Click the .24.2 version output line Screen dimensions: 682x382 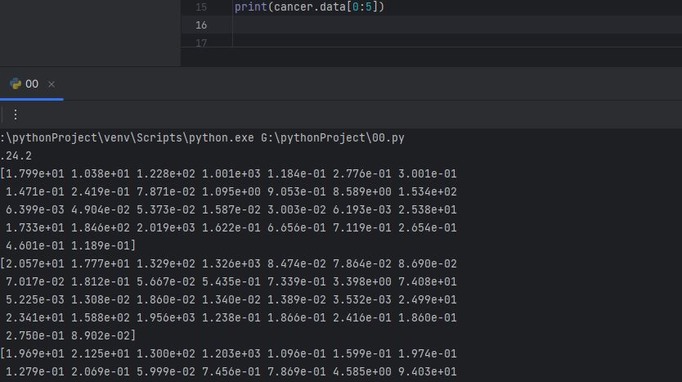(x=16, y=155)
